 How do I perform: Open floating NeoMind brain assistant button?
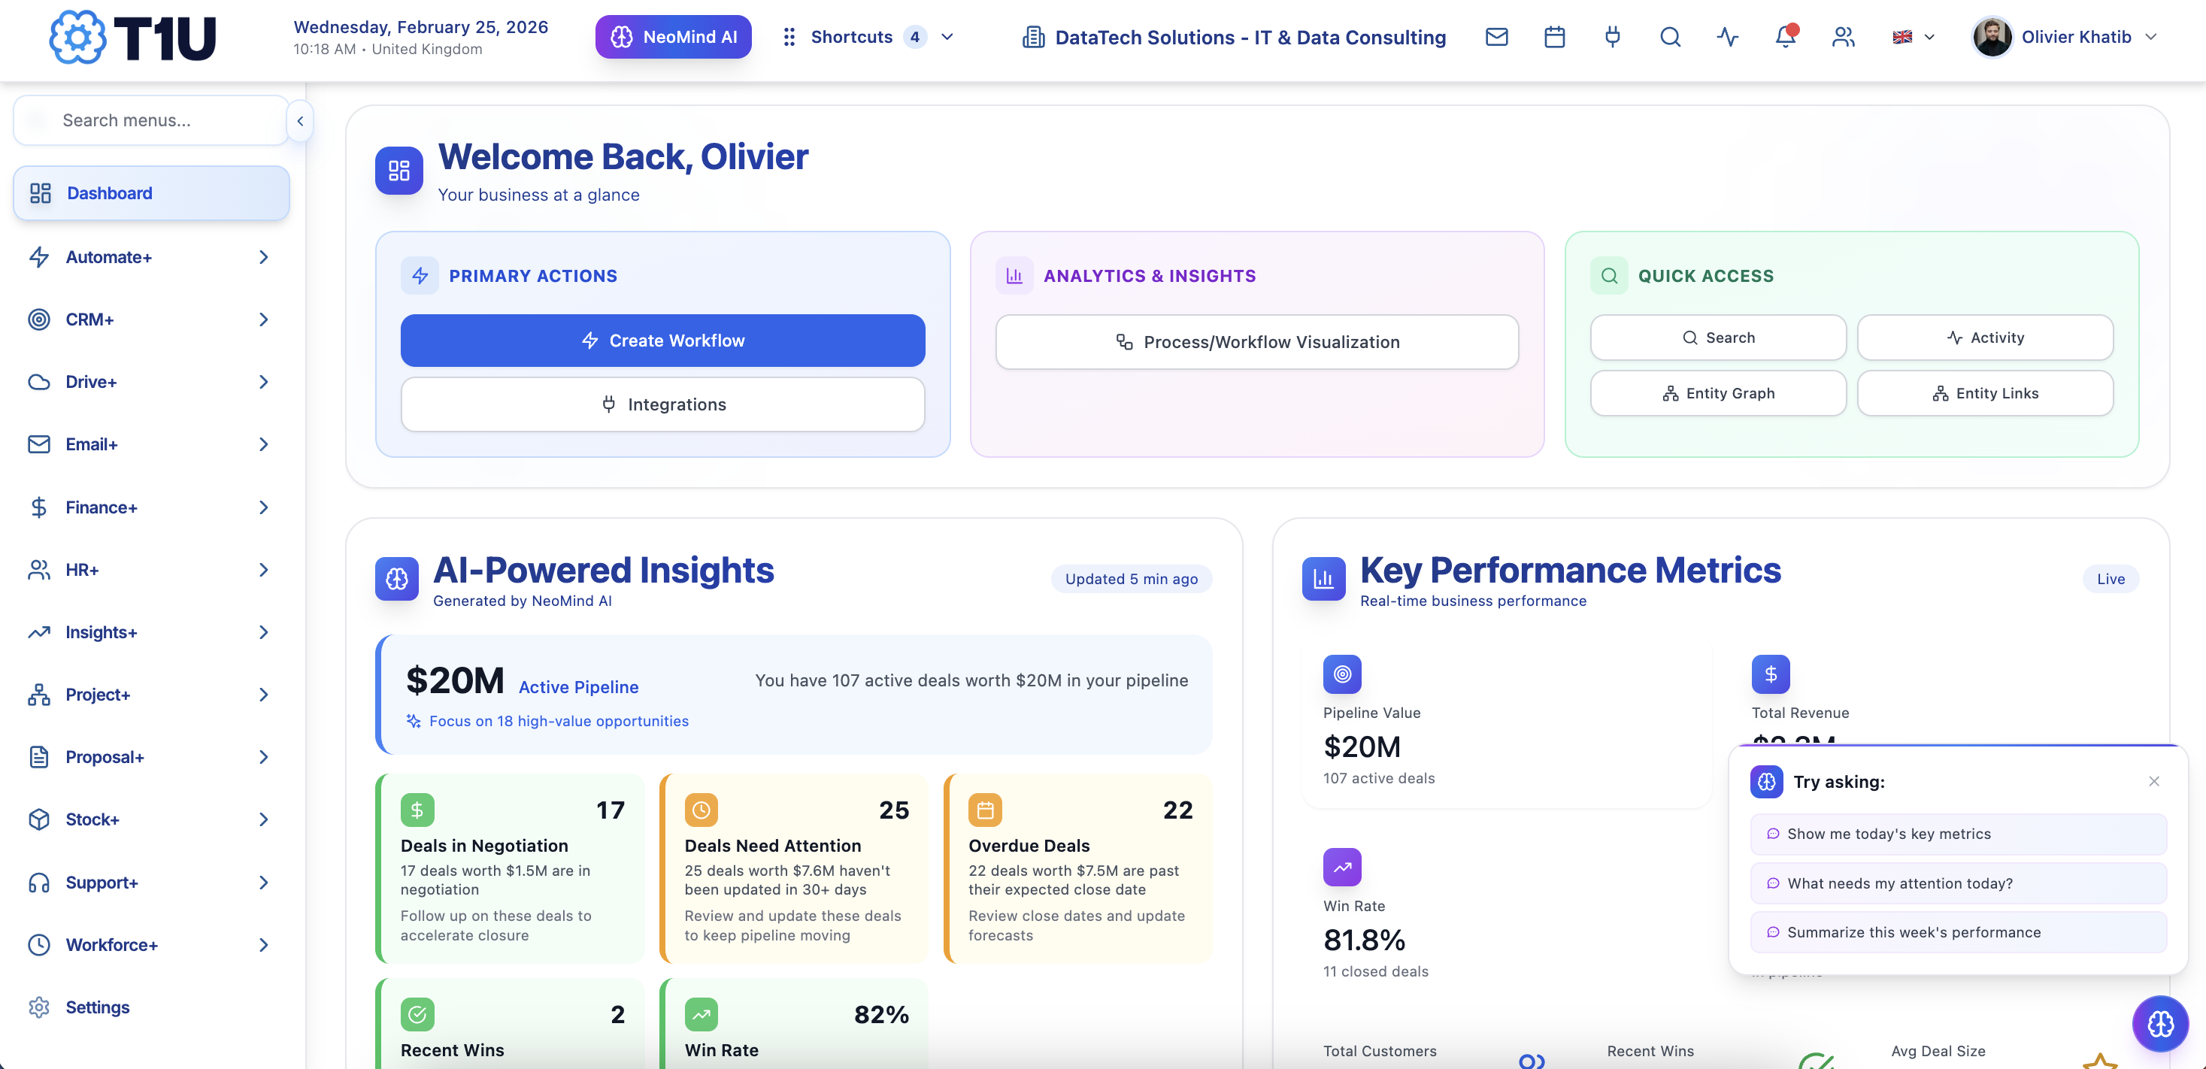pos(2159,1022)
